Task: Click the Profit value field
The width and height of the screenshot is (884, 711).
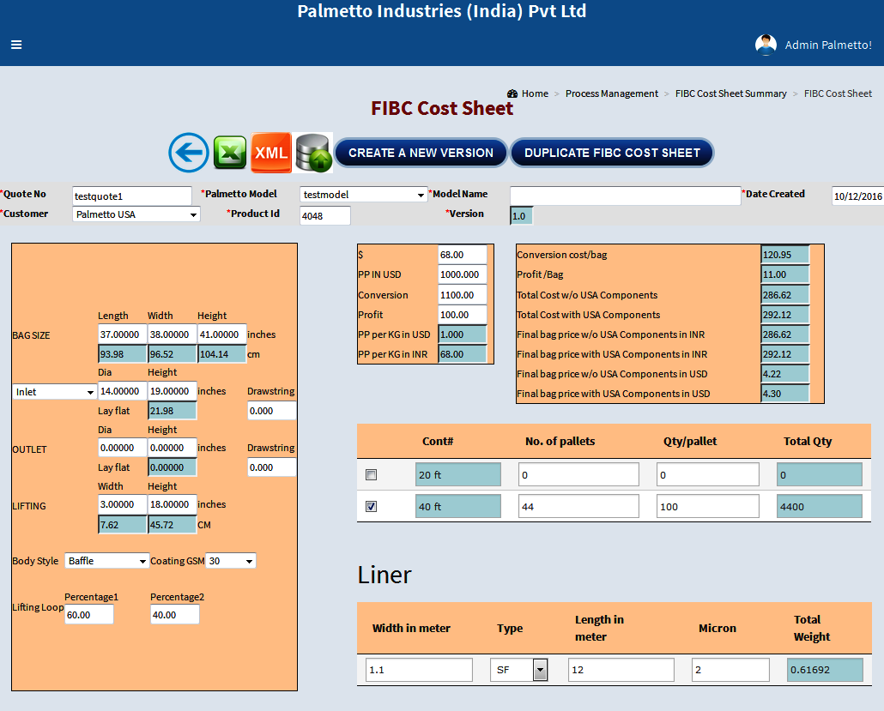Action: pos(463,315)
